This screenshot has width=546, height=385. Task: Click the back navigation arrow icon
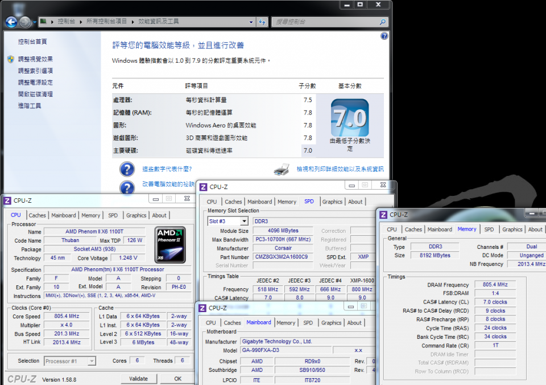pyautogui.click(x=11, y=21)
